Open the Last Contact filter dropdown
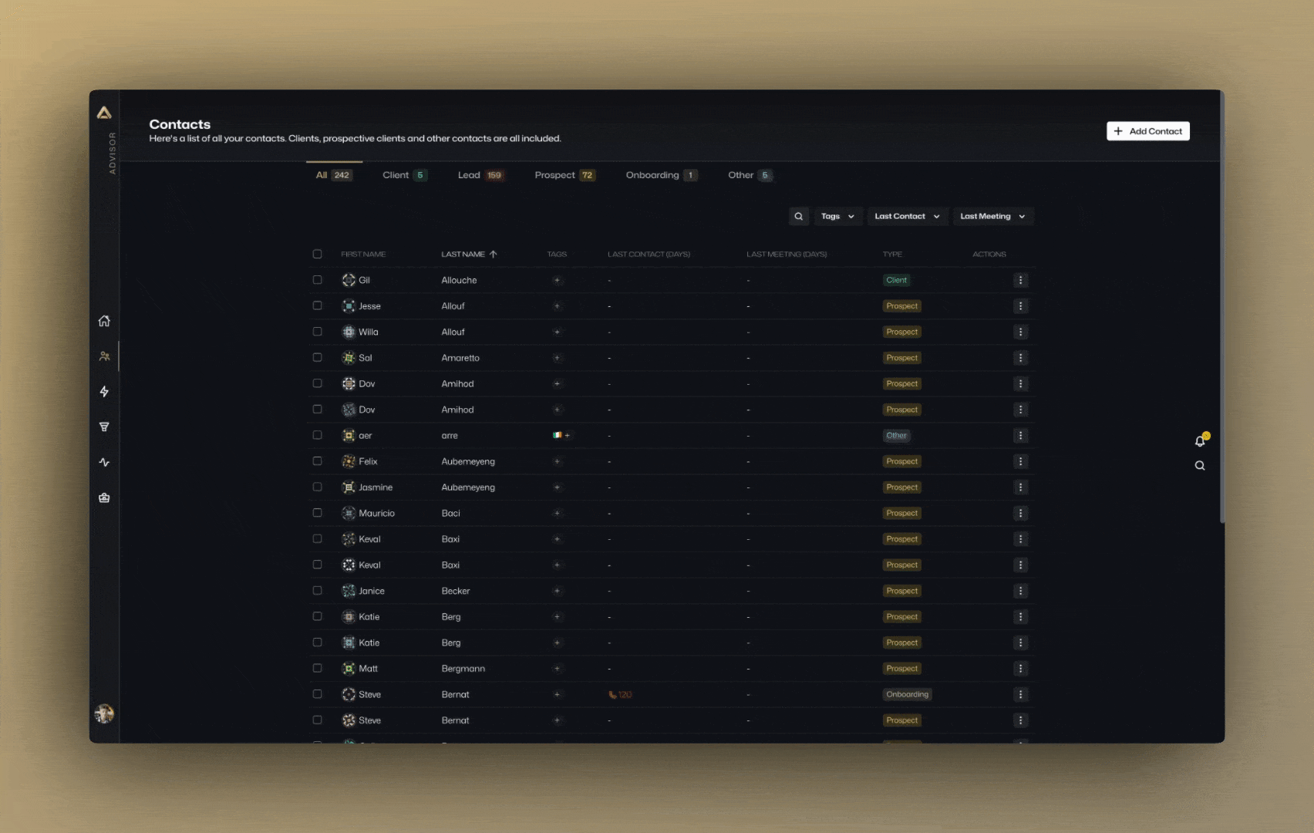The height and width of the screenshot is (833, 1314). (907, 217)
